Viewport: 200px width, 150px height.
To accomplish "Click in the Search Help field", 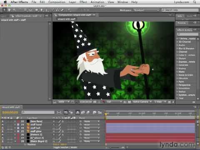I will pyautogui.click(x=180, y=10).
